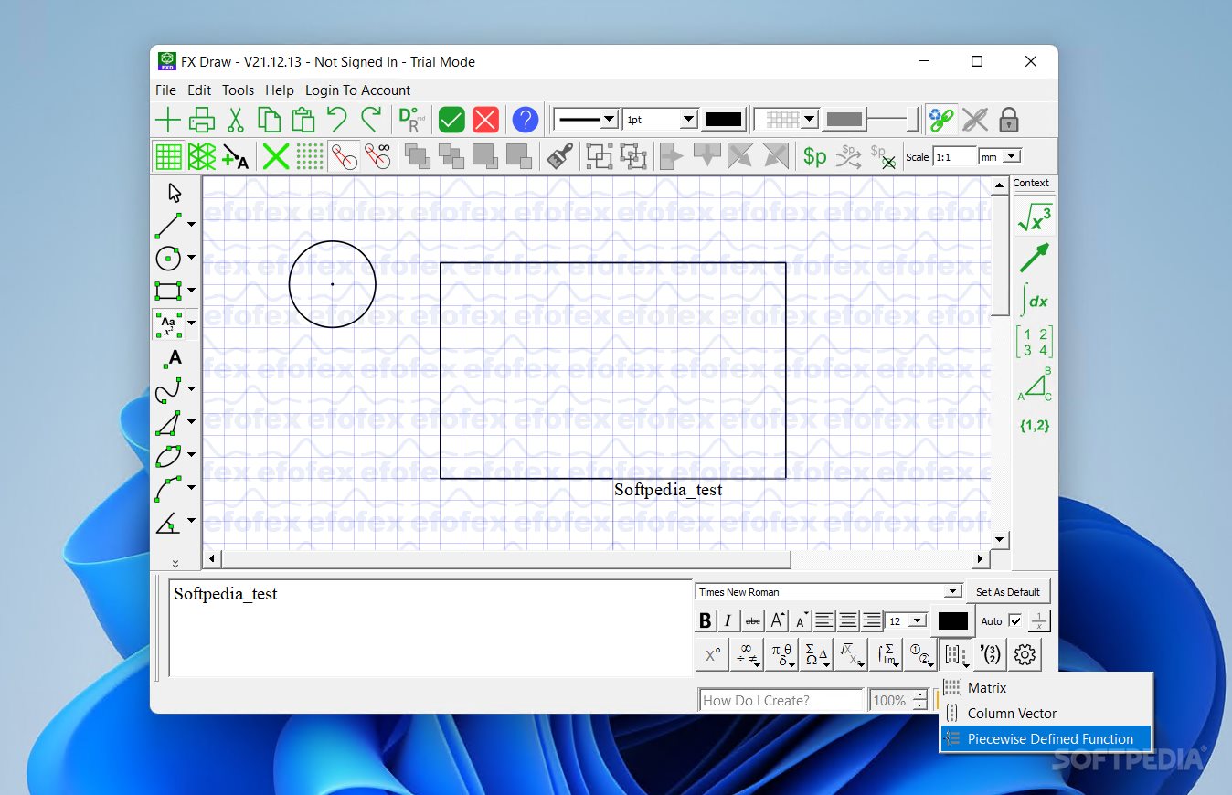Image resolution: width=1232 pixels, height=795 pixels.
Task: Click the Redo arrow icon
Action: pyautogui.click(x=370, y=120)
